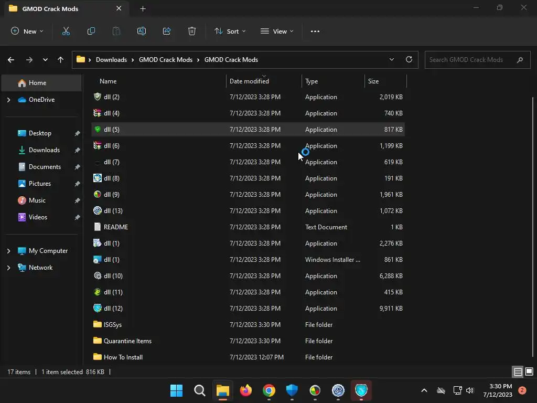Image resolution: width=537 pixels, height=403 pixels.
Task: Open the volume control in system tray
Action: [x=469, y=390]
